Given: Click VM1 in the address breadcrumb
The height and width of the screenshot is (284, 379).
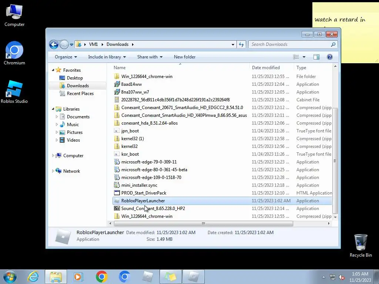Looking at the screenshot, I should 93,44.
